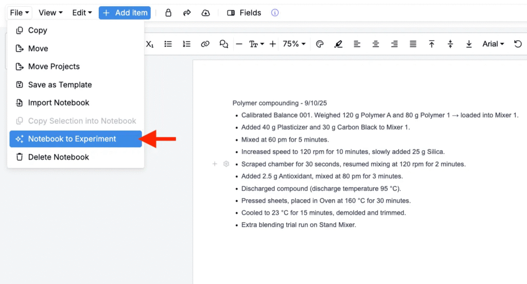Insert a numbered list
The image size is (527, 284).
pyautogui.click(x=187, y=44)
